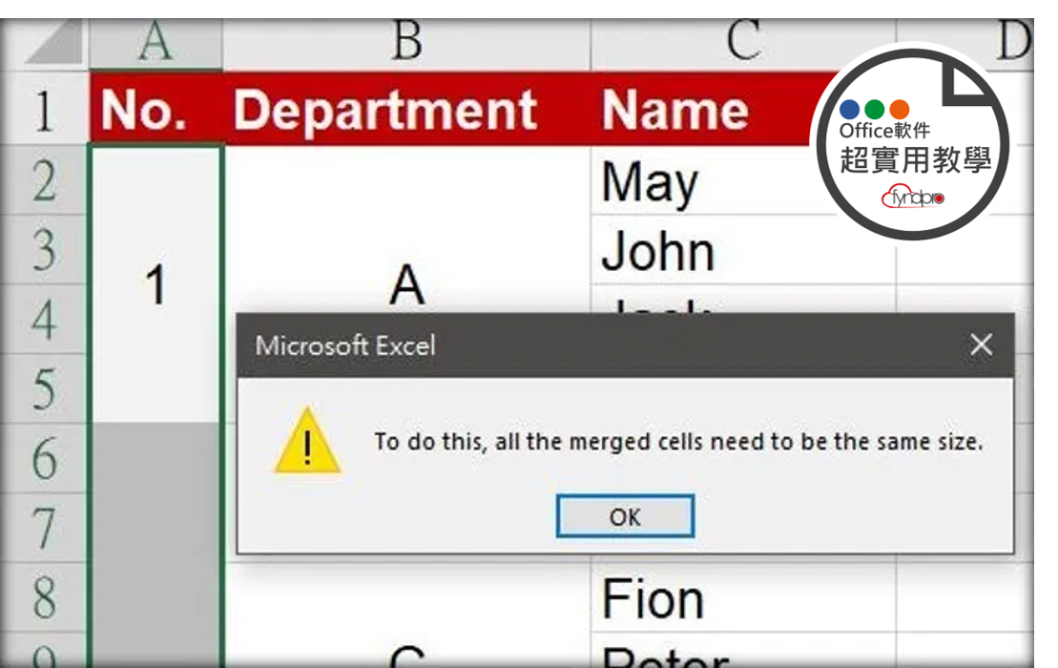
Task: Select the cell containing "John"
Action: pyautogui.click(x=743, y=250)
